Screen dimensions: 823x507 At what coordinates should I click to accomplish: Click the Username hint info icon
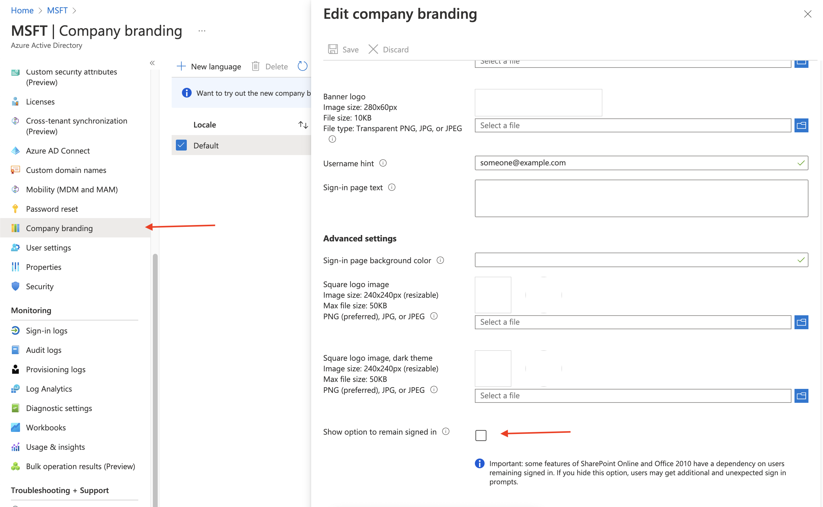point(383,163)
